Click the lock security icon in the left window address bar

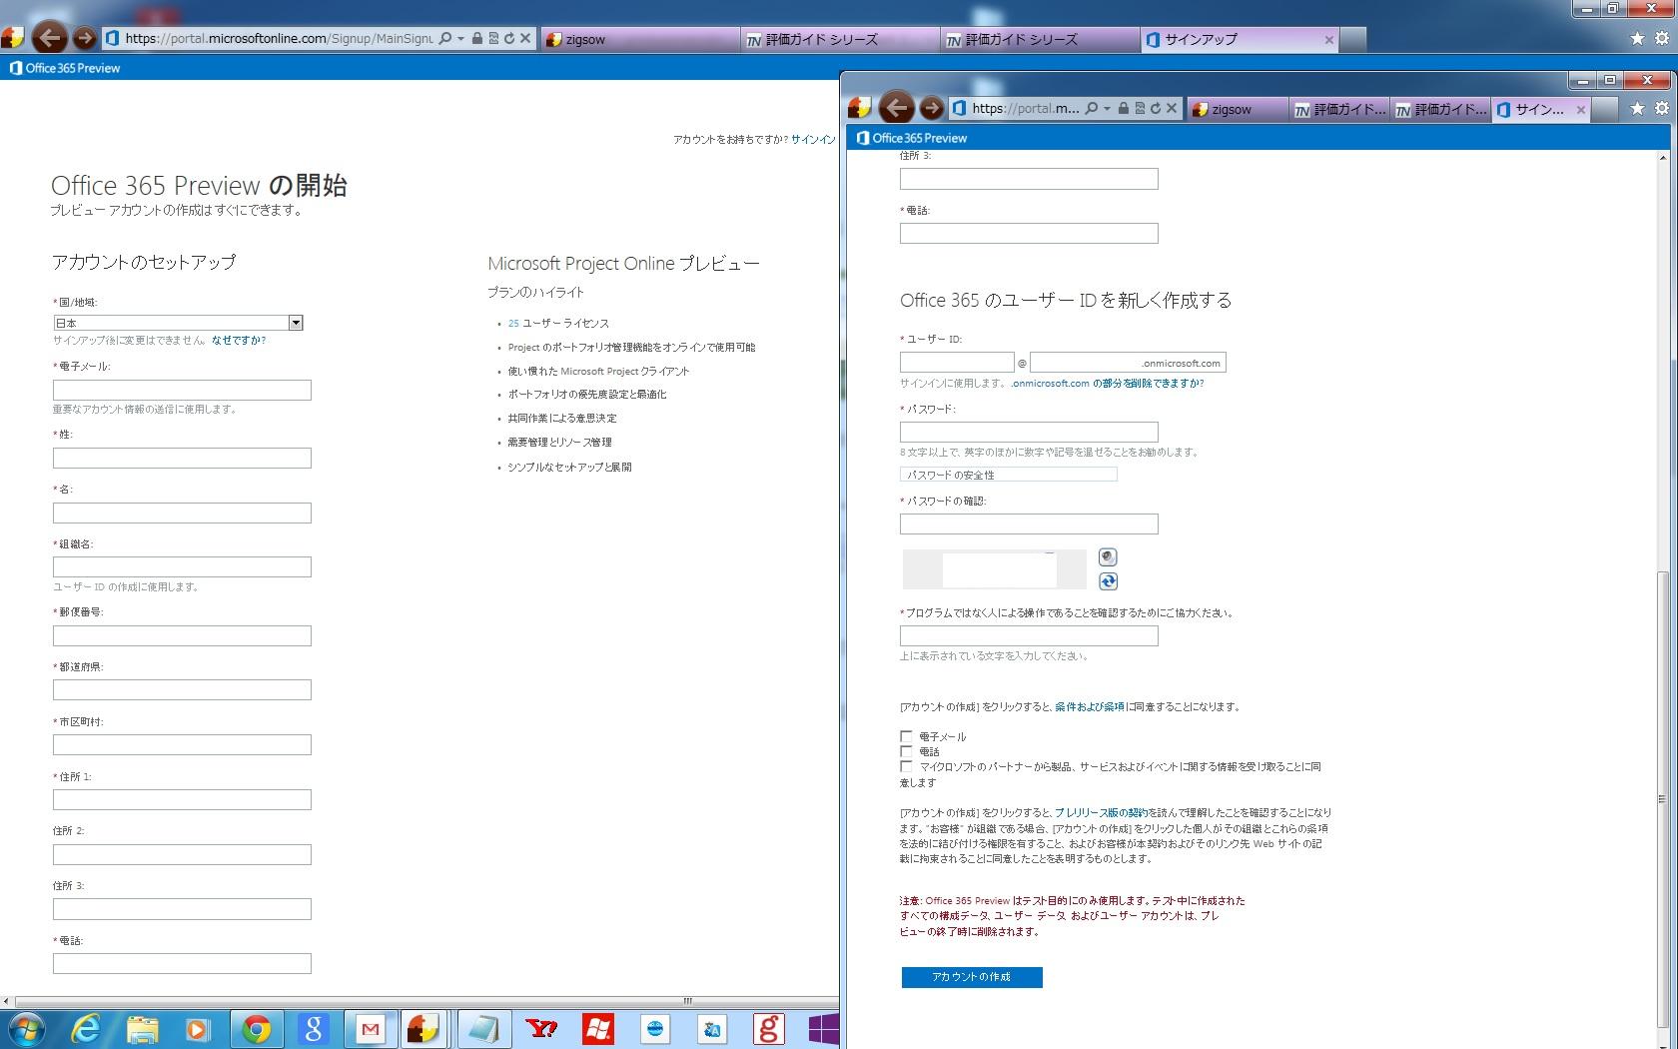(x=477, y=39)
